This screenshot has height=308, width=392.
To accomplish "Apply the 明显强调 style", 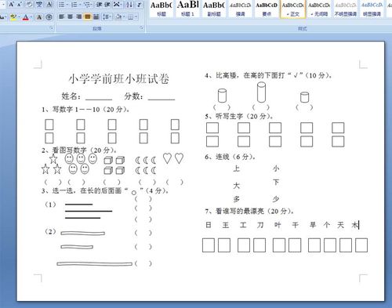I will click(x=372, y=9).
